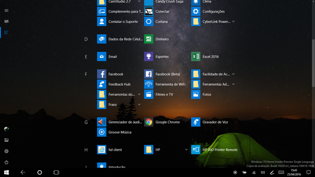Launch the Facebook (Beta) app icon
The width and height of the screenshot is (315, 177).
coord(149,74)
